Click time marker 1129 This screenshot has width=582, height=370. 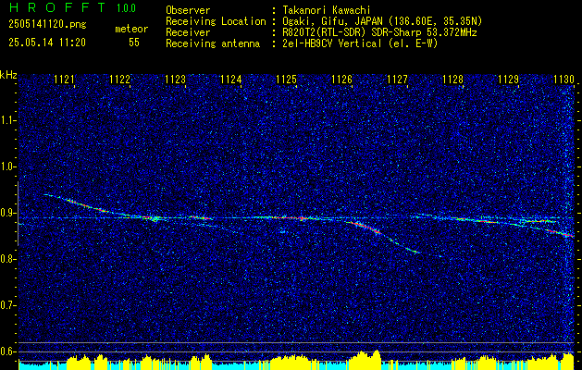pos(508,80)
